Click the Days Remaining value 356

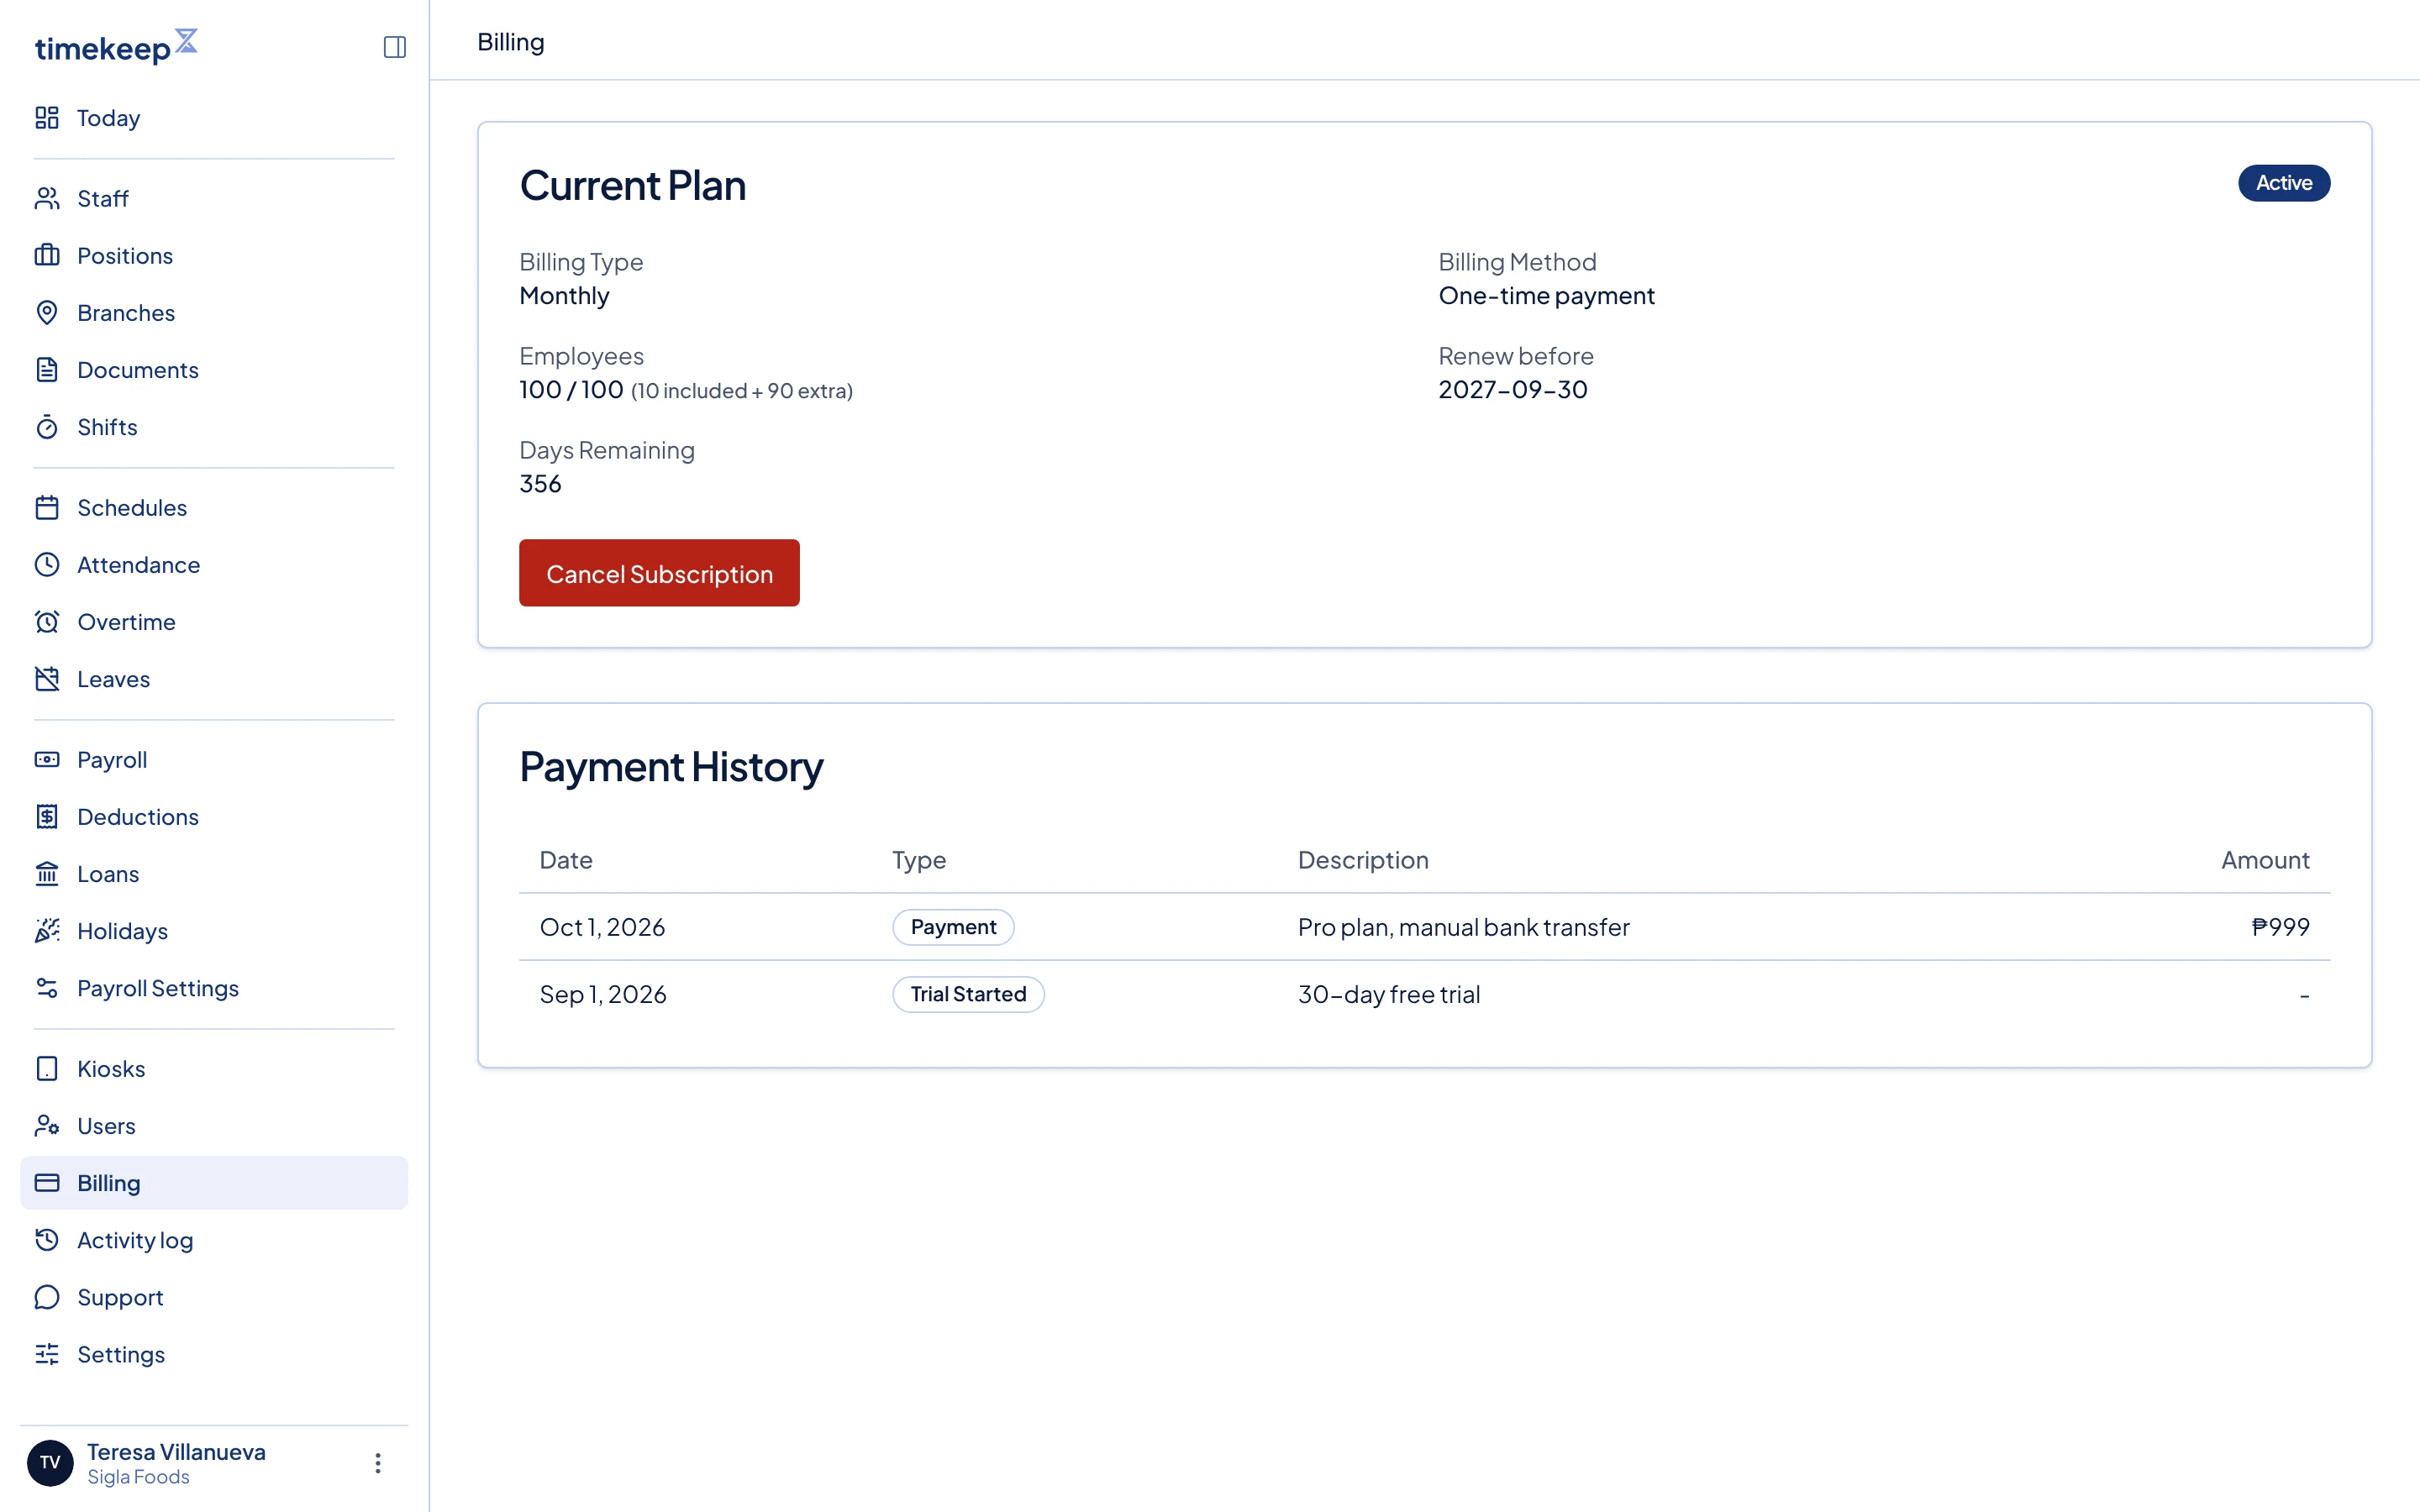point(540,483)
